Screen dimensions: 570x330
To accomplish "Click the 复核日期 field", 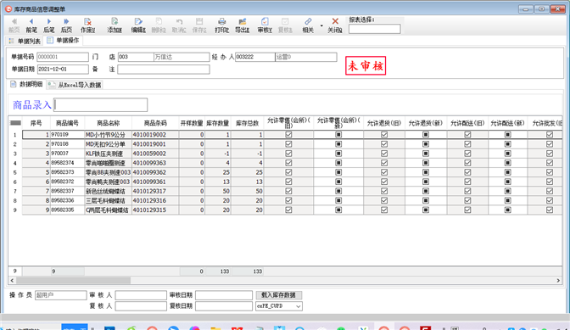I will point(224,306).
